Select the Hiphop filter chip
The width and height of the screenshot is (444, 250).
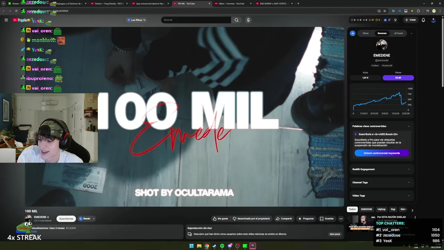[x=382, y=209]
